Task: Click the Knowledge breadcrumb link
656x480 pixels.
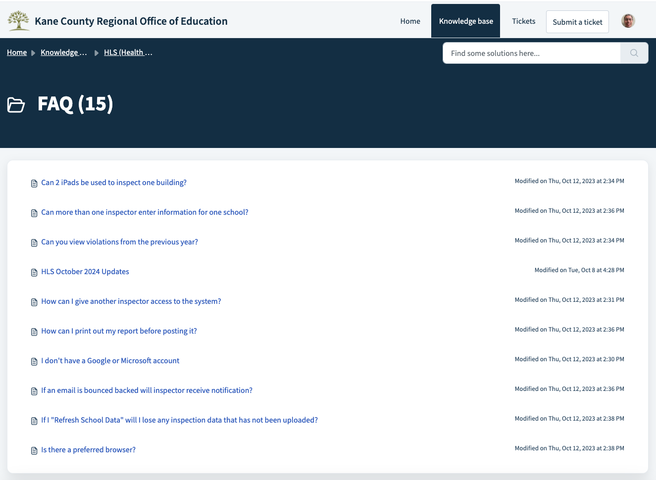Action: point(63,52)
